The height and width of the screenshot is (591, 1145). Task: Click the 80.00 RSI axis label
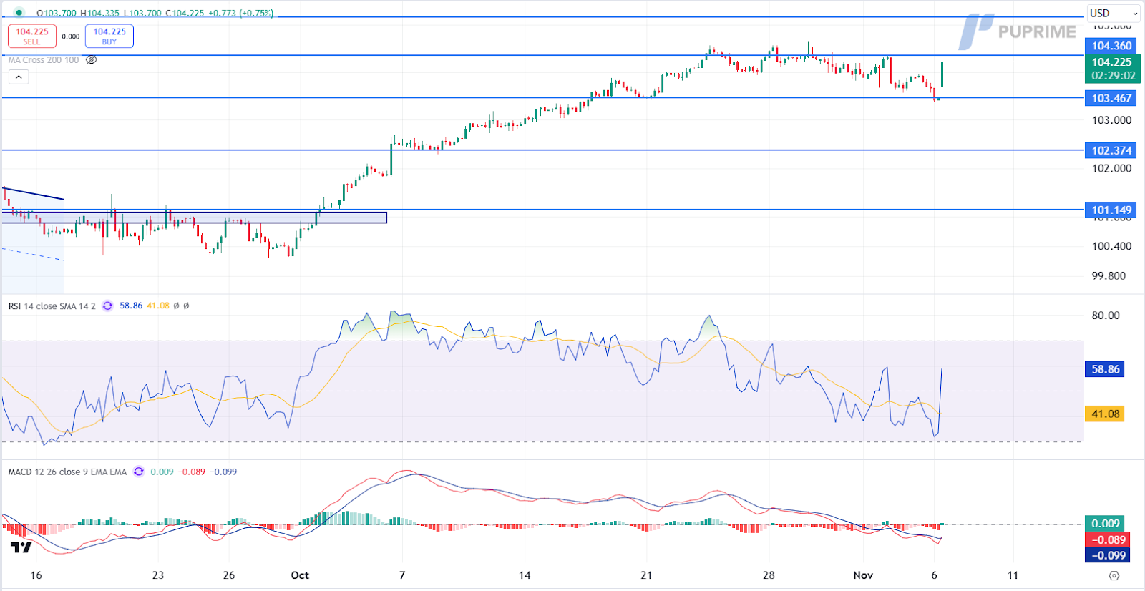pos(1106,316)
